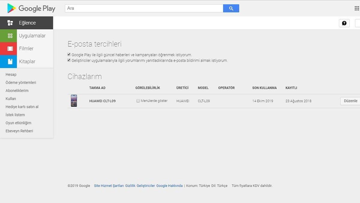
Task: Enable Menülerde göster for HUAWEI CLT-L09
Action: (x=138, y=101)
